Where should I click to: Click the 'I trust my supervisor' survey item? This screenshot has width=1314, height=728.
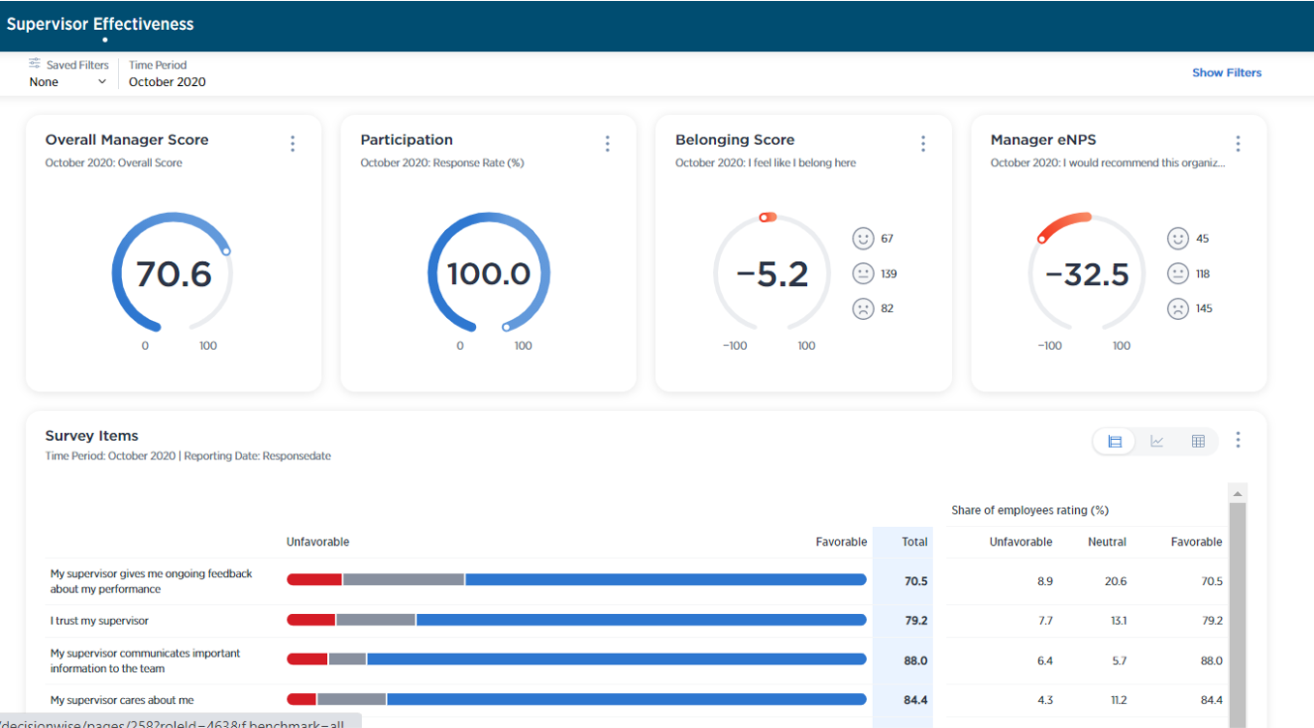point(100,621)
